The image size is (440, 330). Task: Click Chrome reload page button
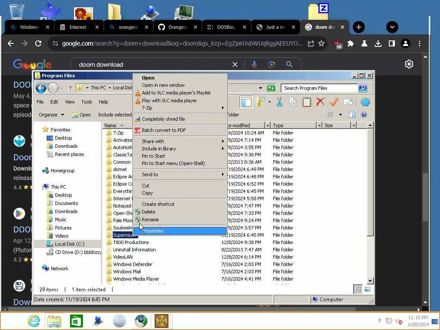(38, 43)
